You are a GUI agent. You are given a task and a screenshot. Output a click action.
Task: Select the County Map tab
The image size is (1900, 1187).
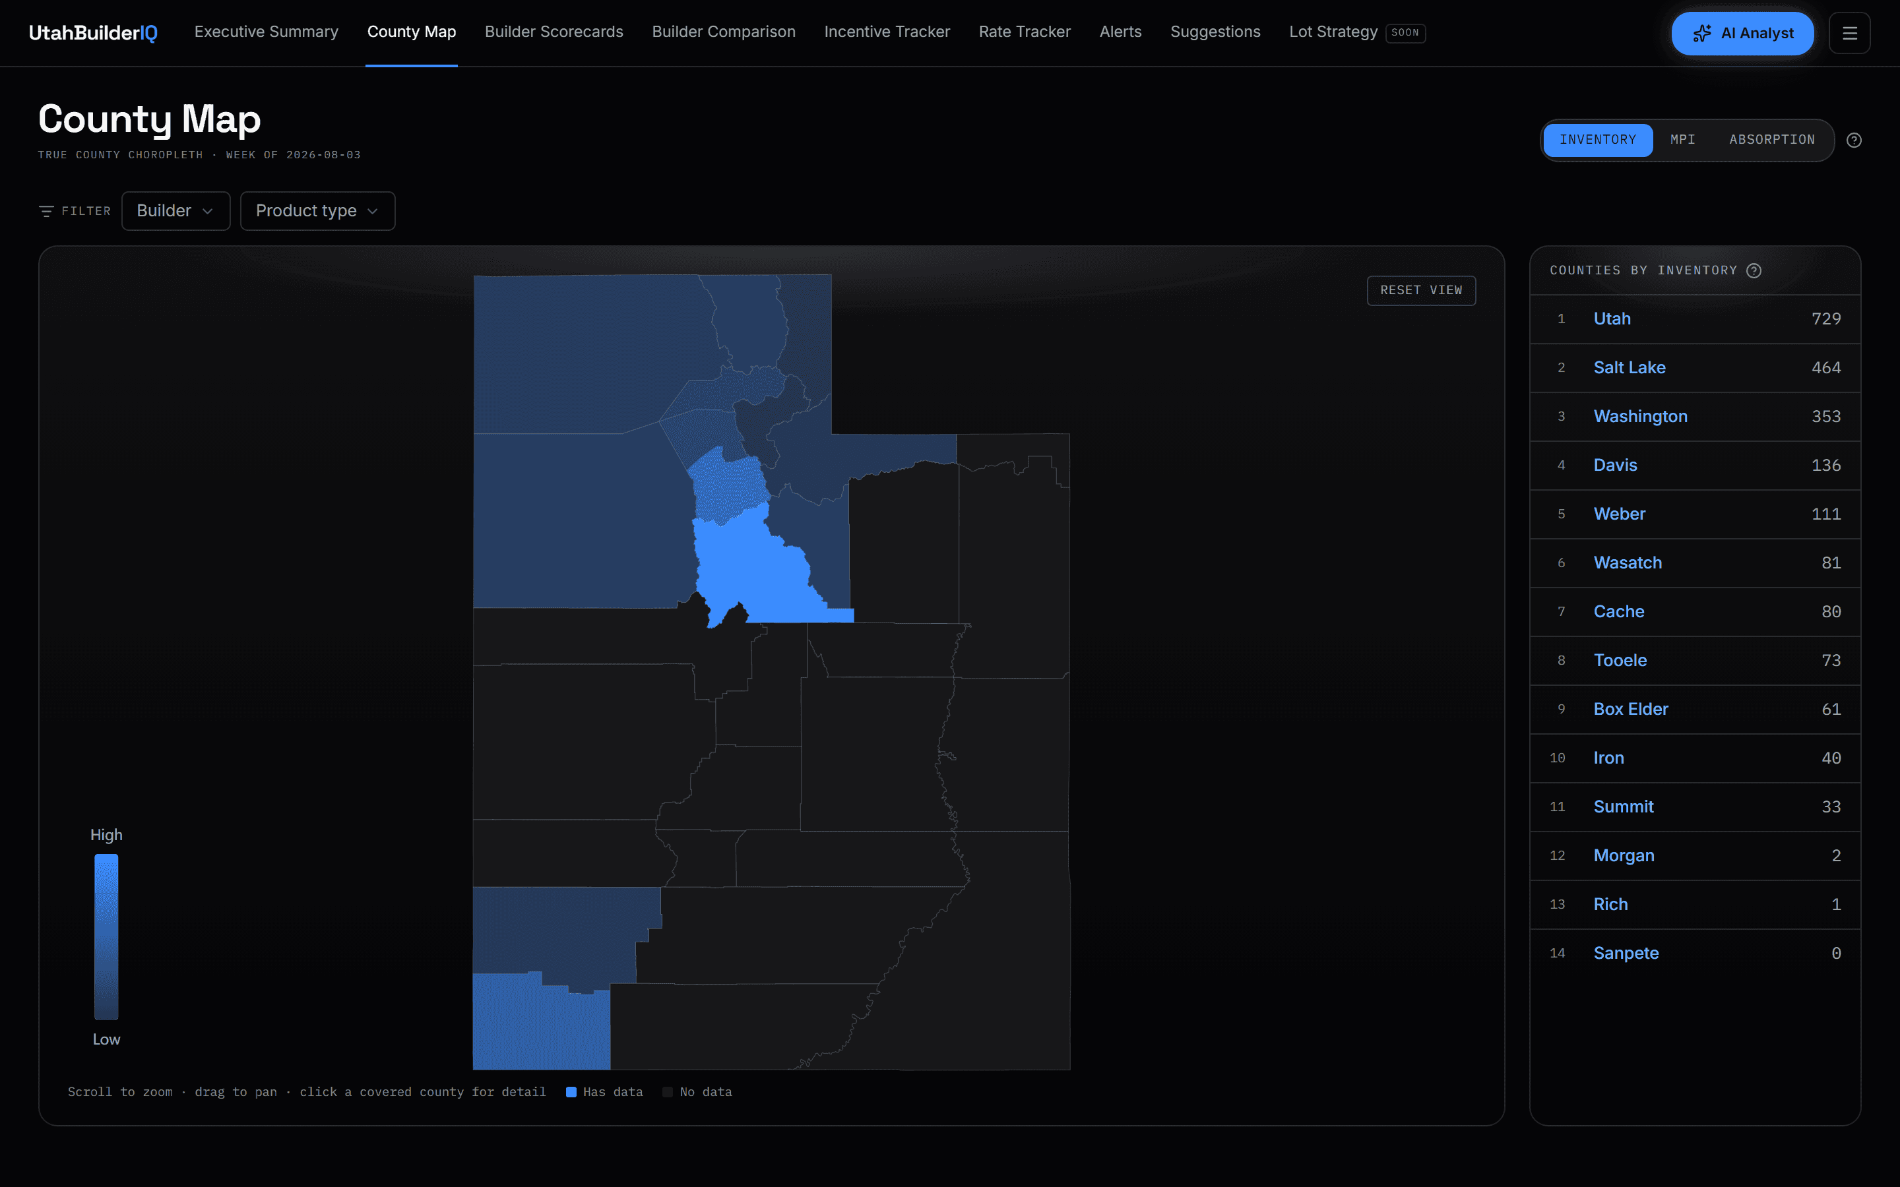tap(412, 32)
